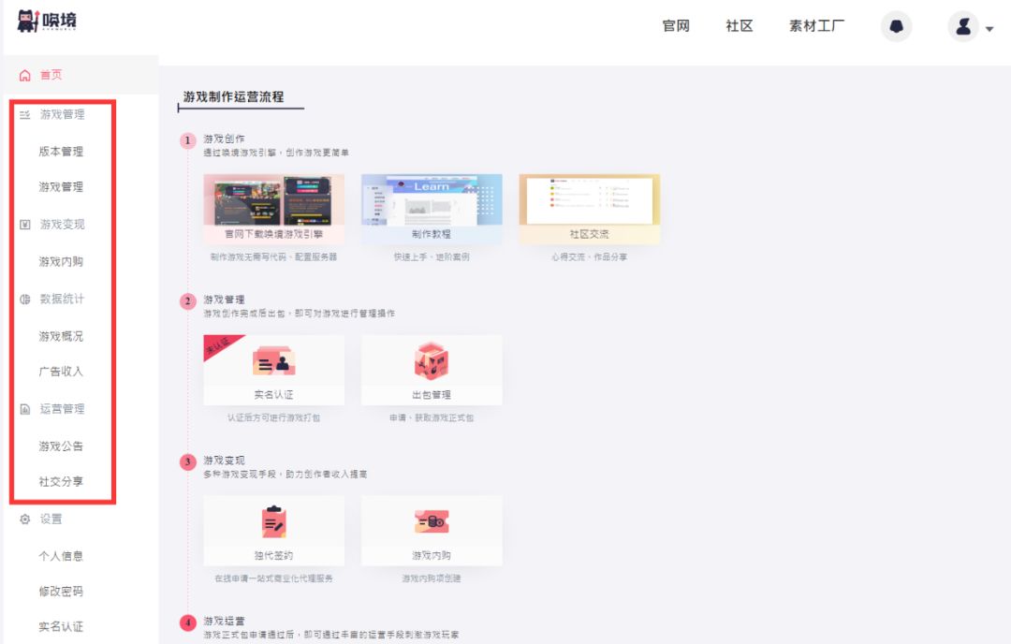1011x644 pixels.
Task: Click the 出包管理 package card
Action: coord(432,368)
